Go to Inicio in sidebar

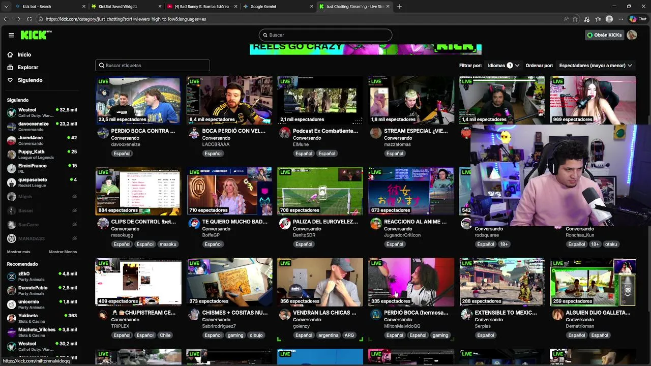pos(24,54)
